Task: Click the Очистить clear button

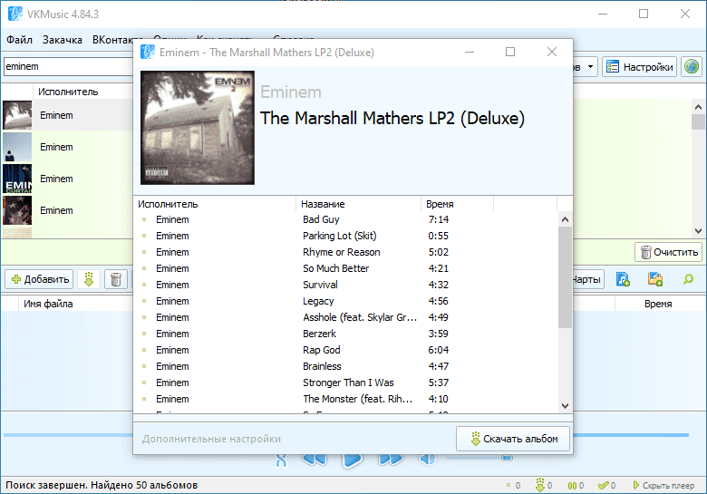Action: point(669,252)
